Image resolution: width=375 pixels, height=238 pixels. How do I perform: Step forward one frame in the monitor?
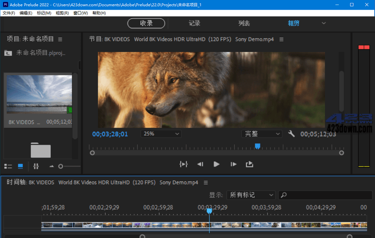click(233, 164)
